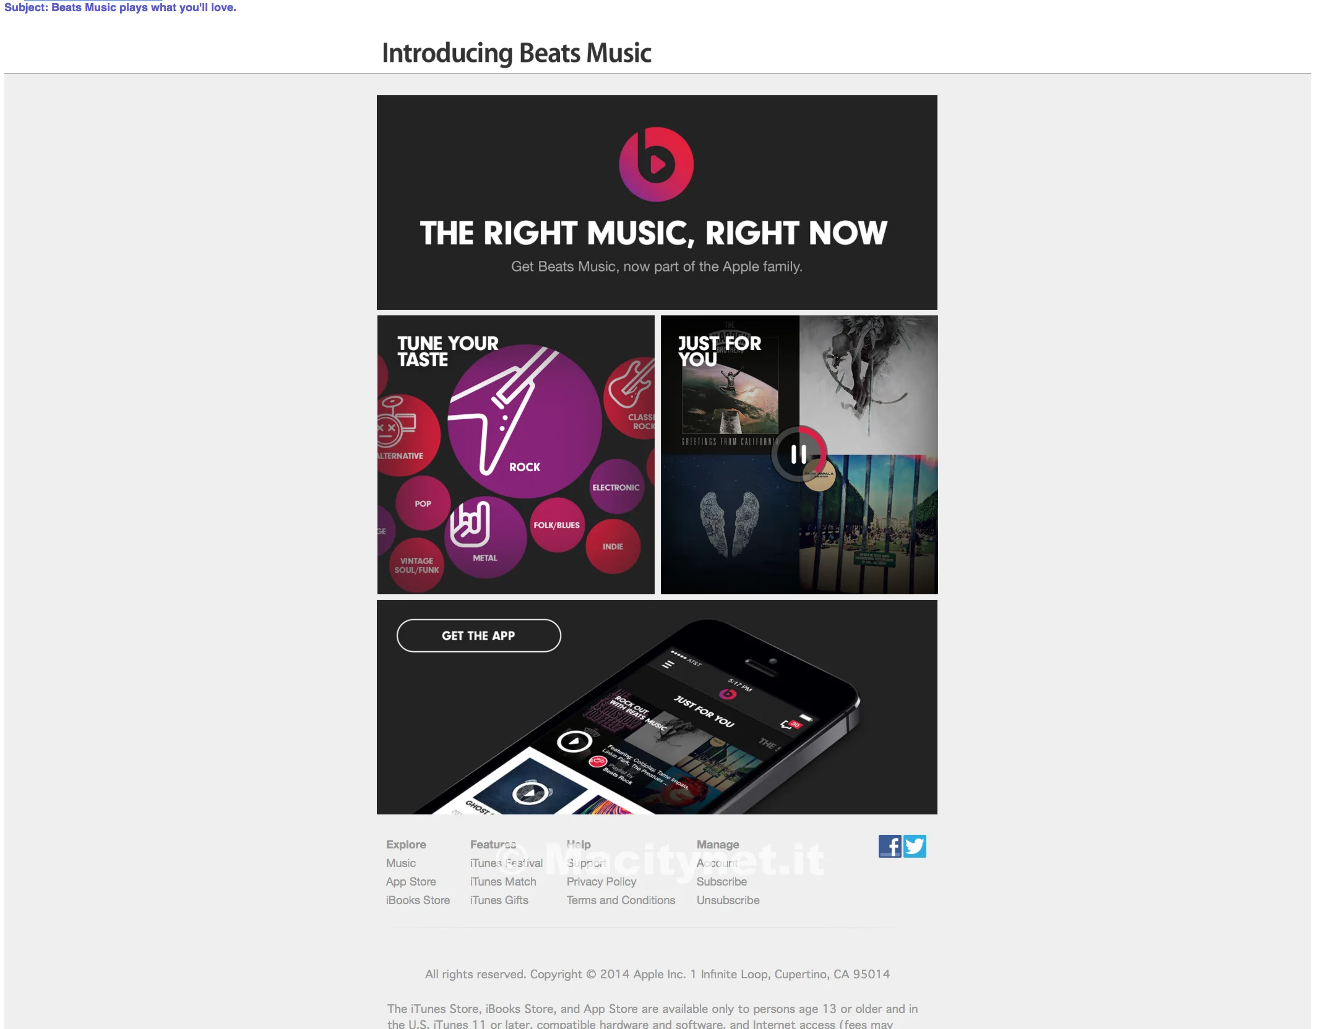Select the Electronic genre bubble

(616, 487)
